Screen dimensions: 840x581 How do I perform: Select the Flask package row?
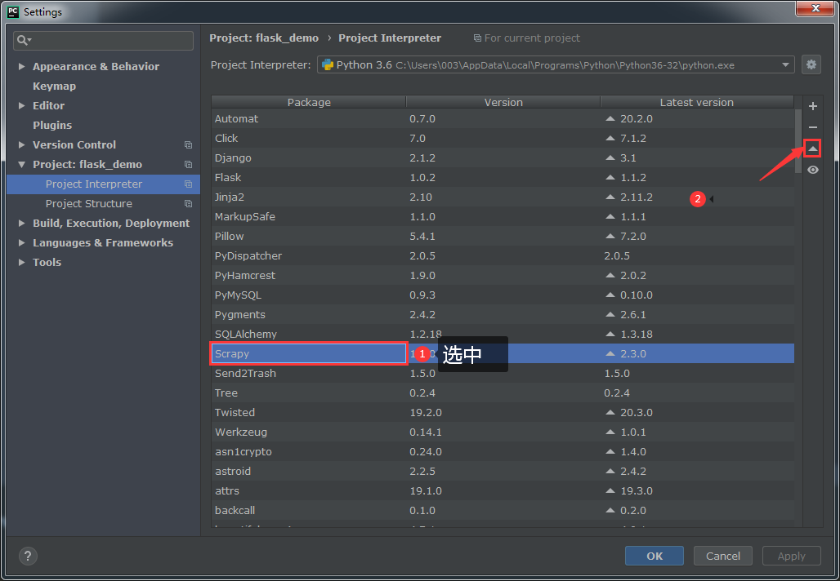503,178
